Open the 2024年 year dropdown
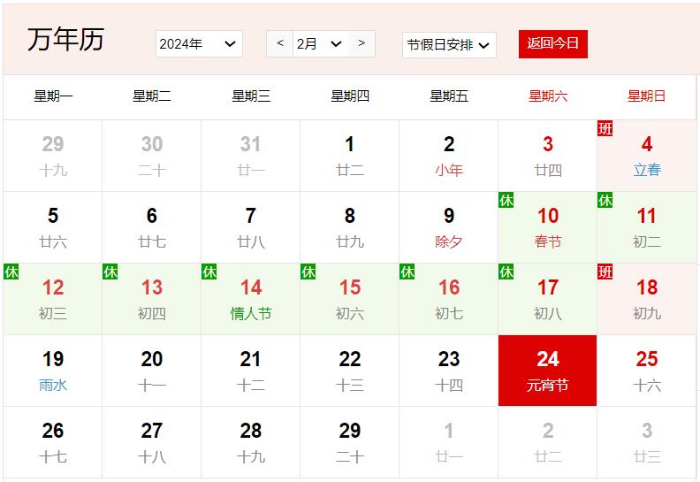Screen dimensions: 700x482 [x=199, y=44]
